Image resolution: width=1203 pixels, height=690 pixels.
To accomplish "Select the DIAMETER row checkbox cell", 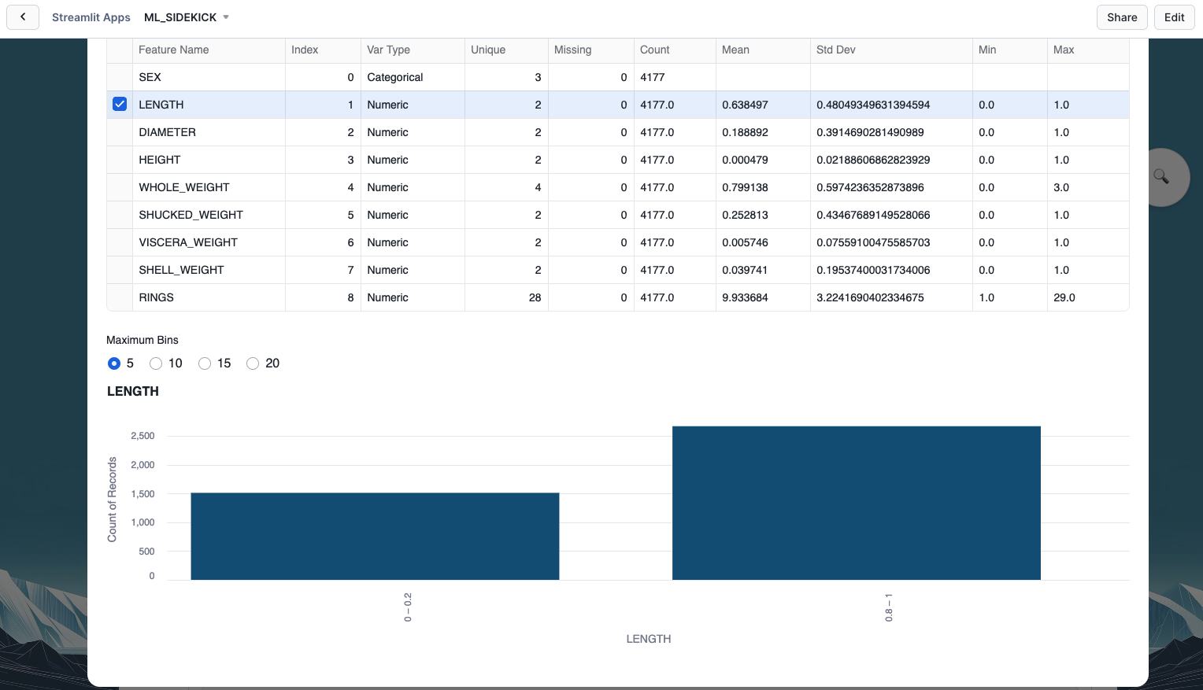I will point(120,132).
